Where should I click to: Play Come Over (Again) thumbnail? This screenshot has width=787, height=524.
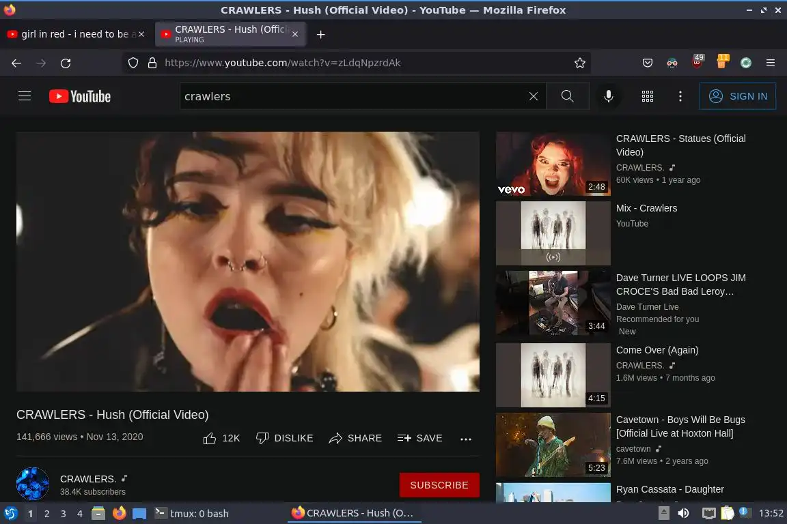553,375
